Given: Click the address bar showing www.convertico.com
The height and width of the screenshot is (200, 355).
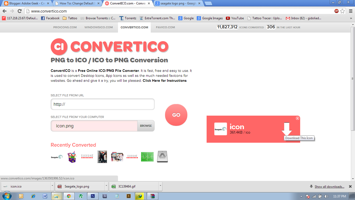Looking at the screenshot, I should [x=179, y=11].
